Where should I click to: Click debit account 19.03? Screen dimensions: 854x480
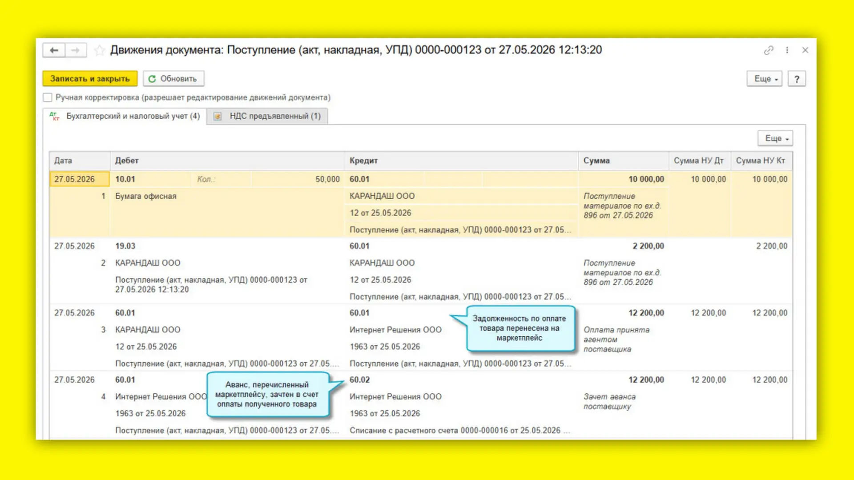click(125, 246)
